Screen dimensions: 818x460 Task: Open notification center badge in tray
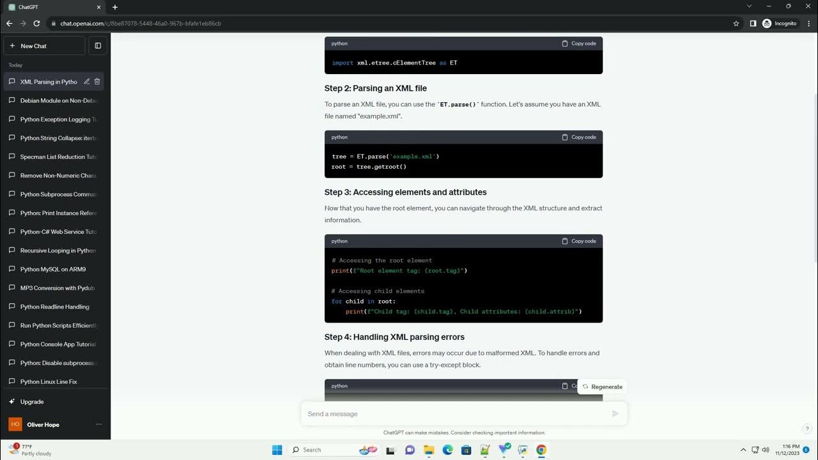pos(807,450)
